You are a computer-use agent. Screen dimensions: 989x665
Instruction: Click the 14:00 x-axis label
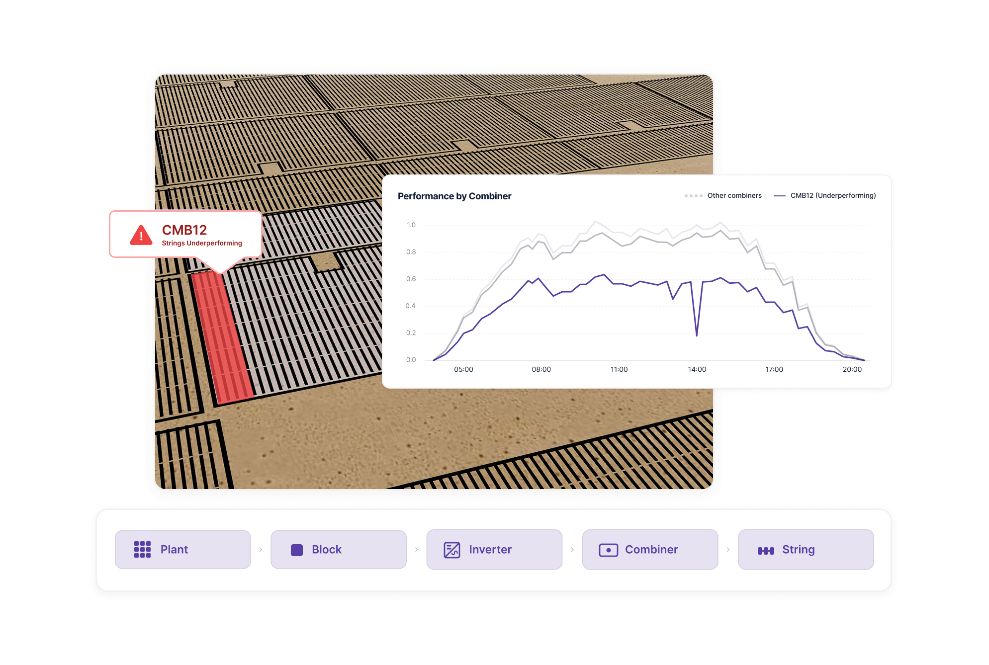[697, 369]
